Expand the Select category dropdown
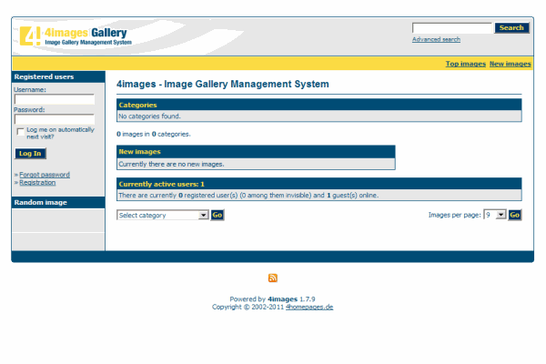546x364 pixels. point(163,216)
